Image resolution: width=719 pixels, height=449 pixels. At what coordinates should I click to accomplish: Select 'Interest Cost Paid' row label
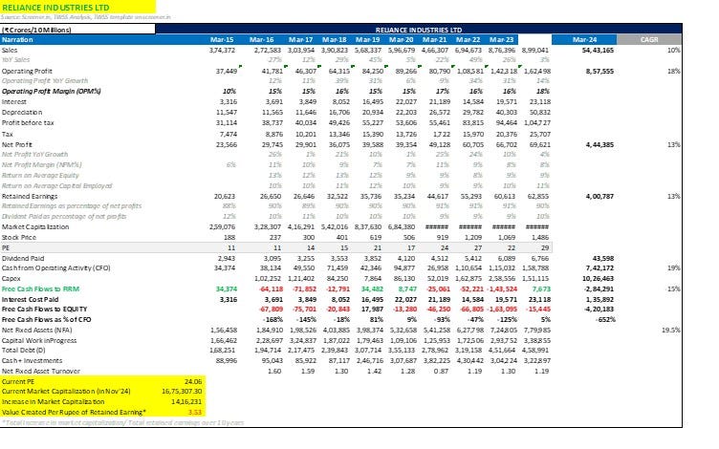click(31, 300)
